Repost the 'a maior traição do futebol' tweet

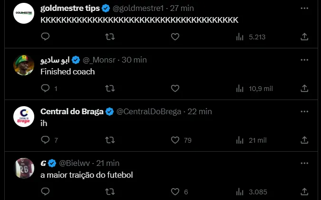(109, 191)
